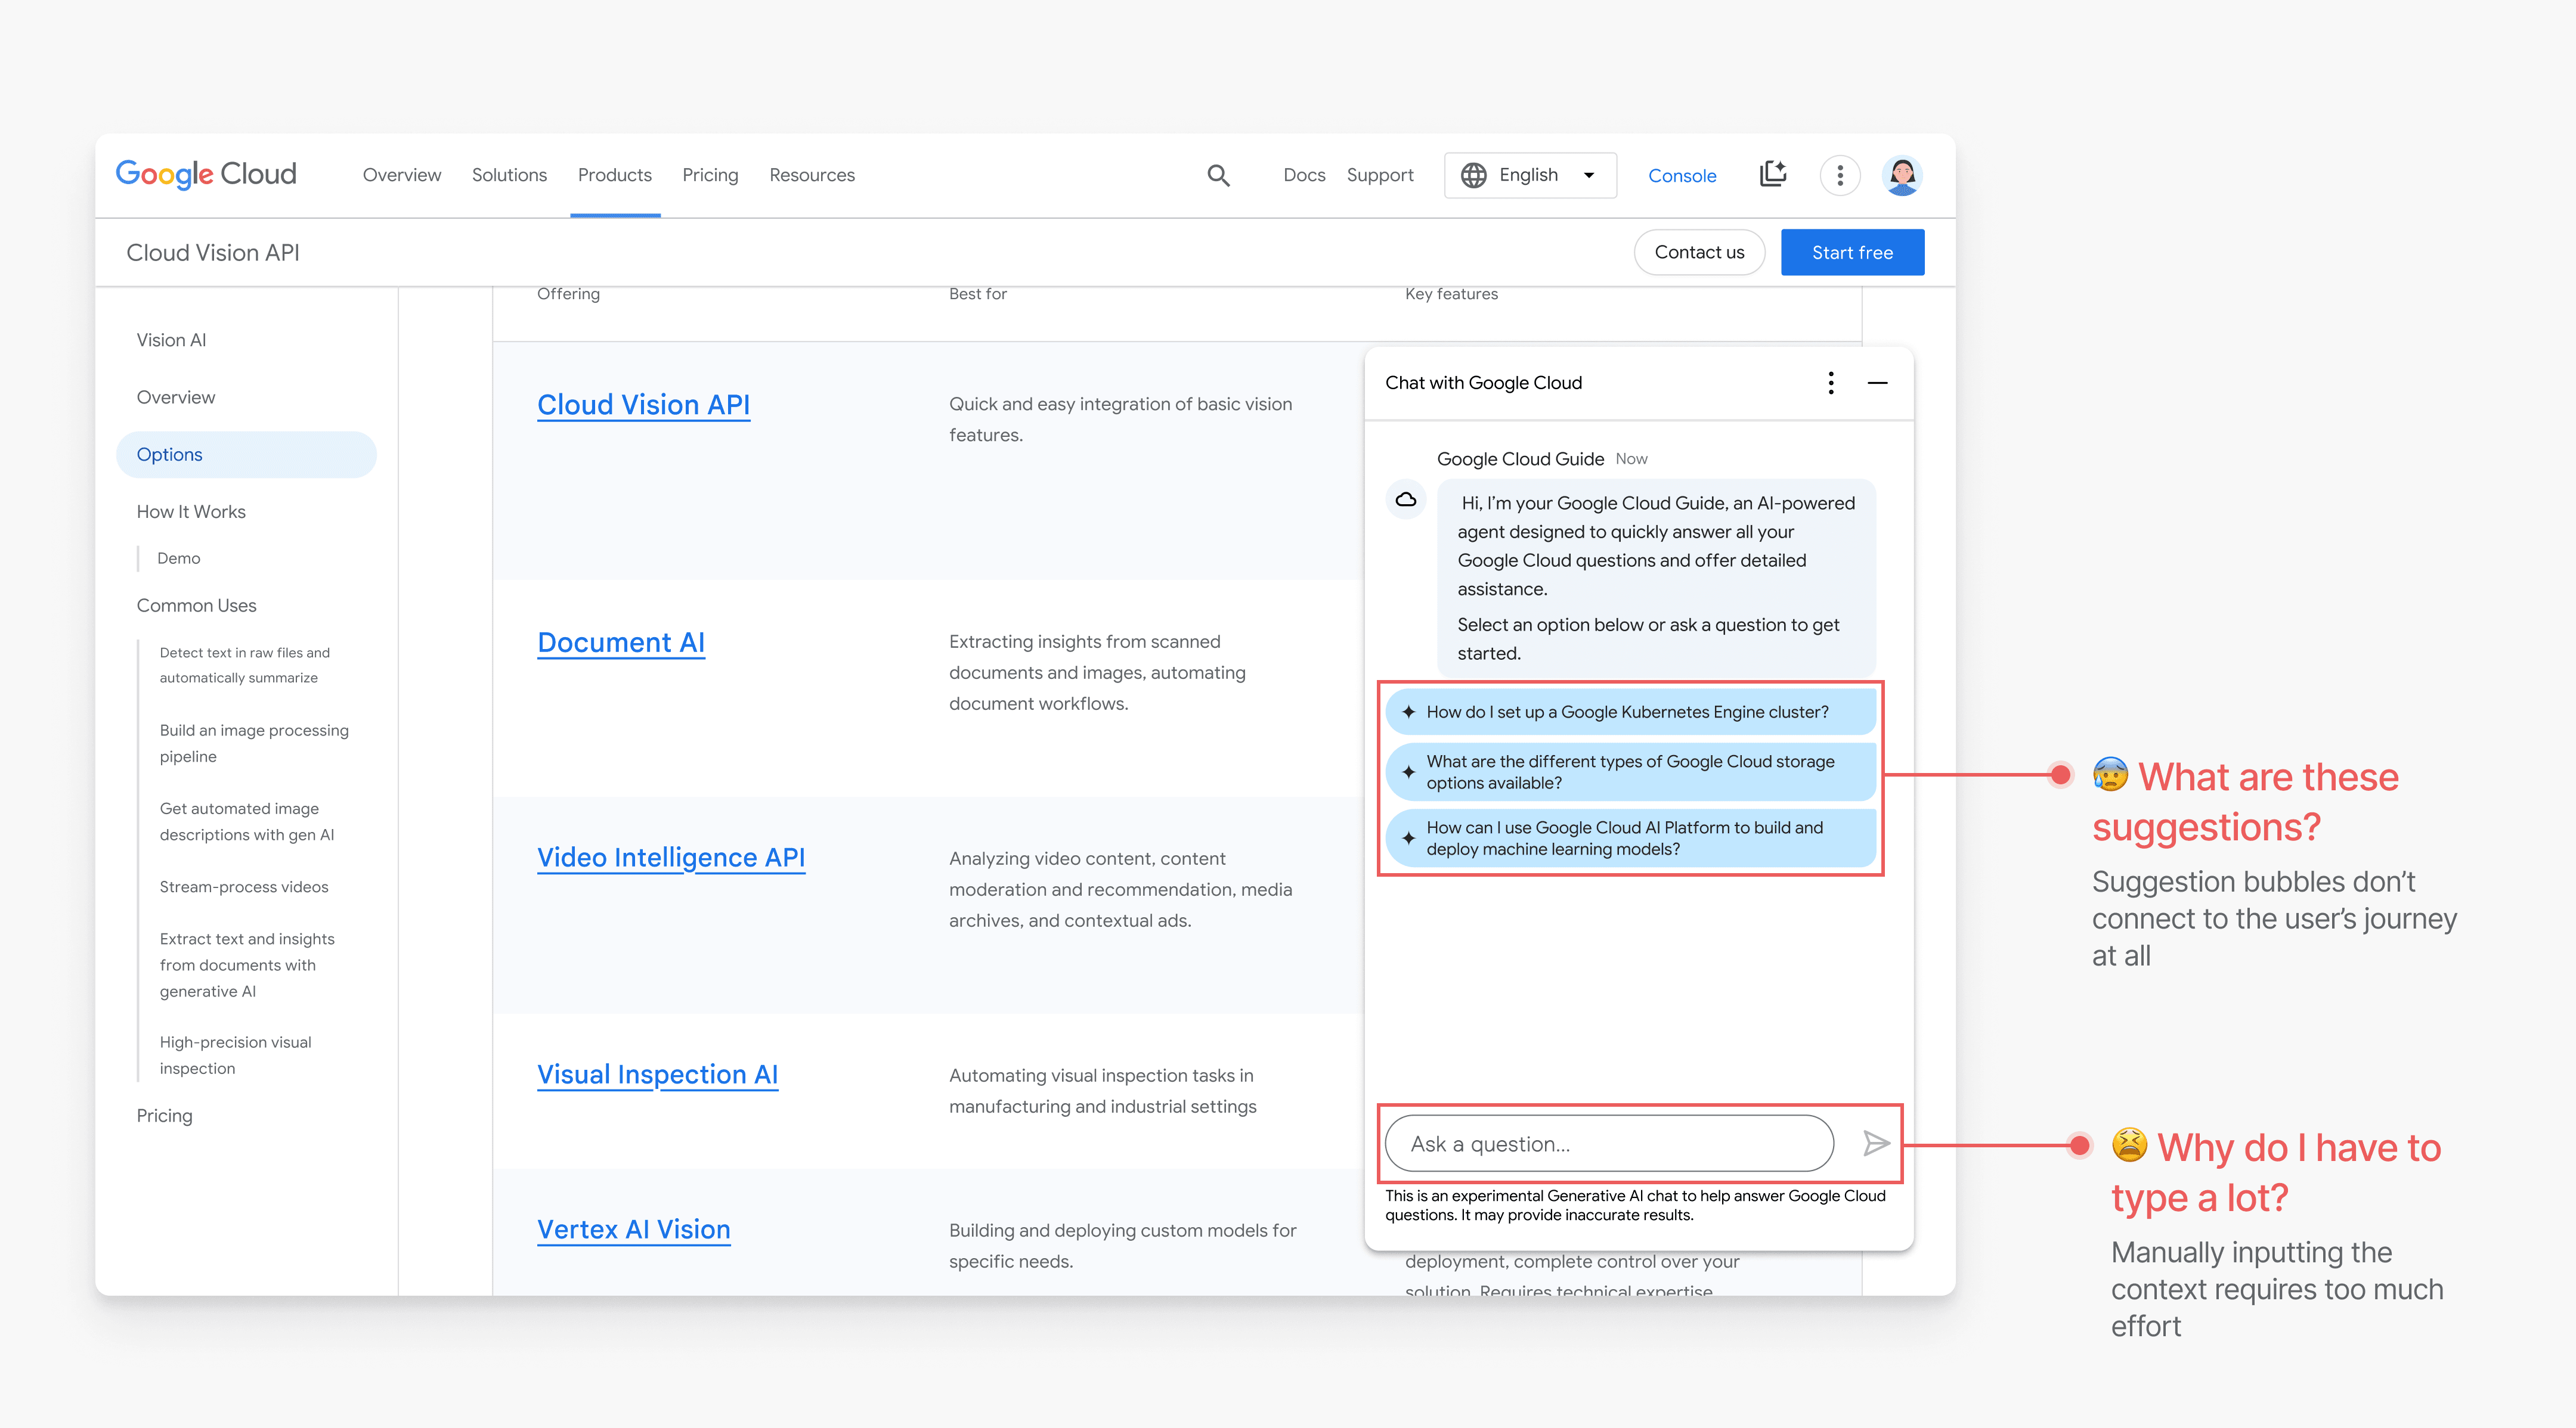Screen dimensions: 2576x1428
Task: Open chat panel three-dot options
Action: click(1830, 383)
